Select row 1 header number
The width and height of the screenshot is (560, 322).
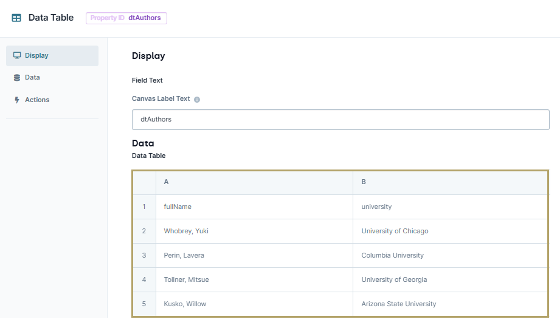144,207
